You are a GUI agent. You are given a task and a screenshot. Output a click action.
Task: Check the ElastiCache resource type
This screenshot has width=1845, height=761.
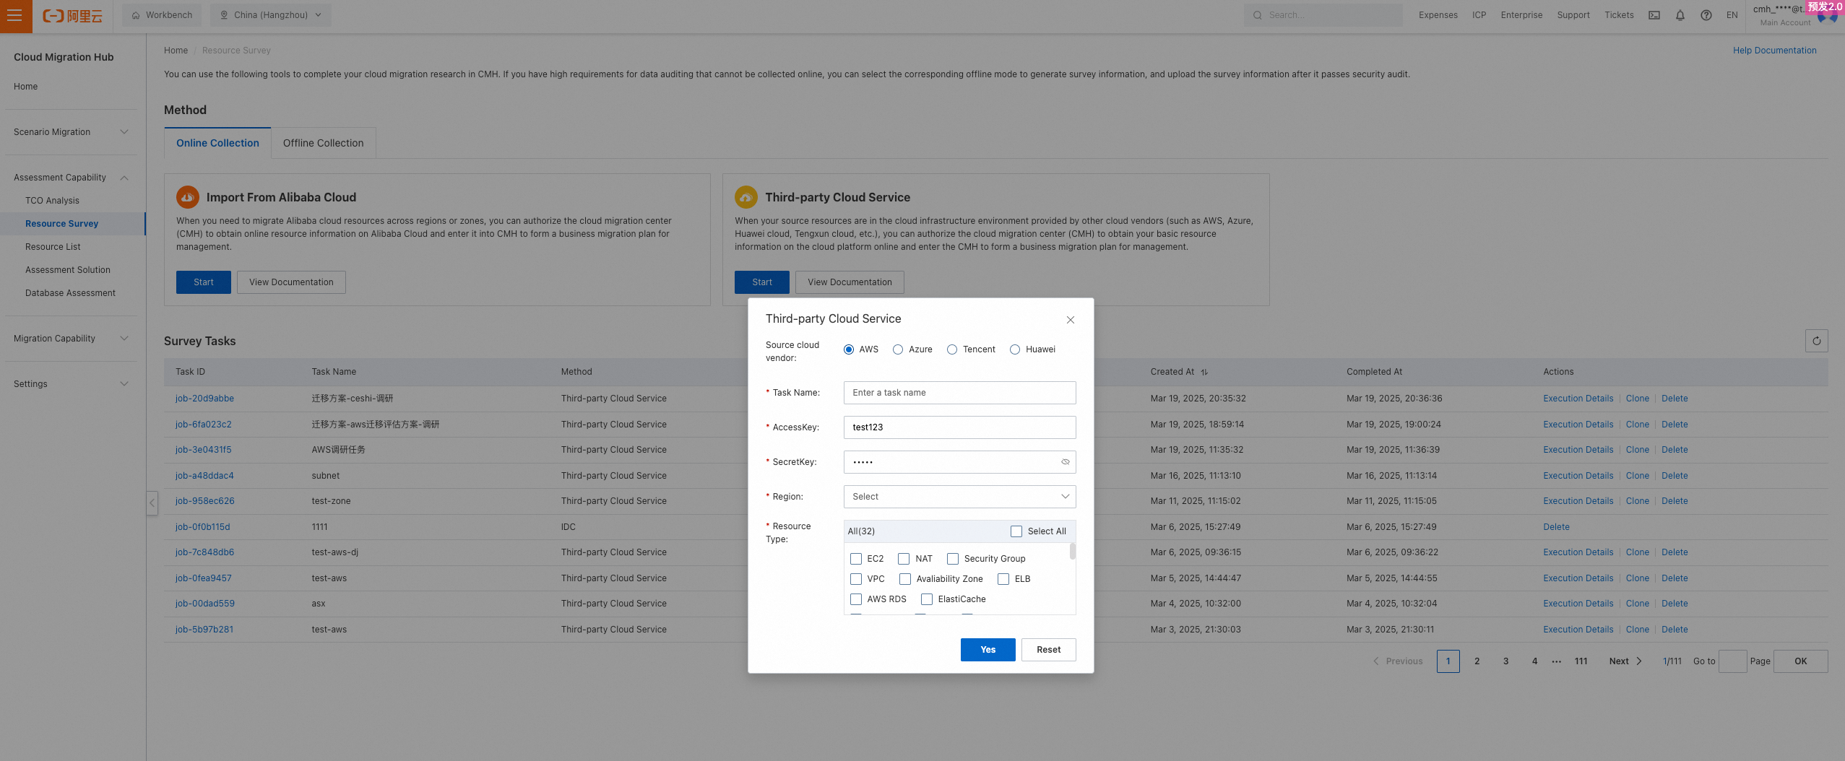tap(927, 599)
